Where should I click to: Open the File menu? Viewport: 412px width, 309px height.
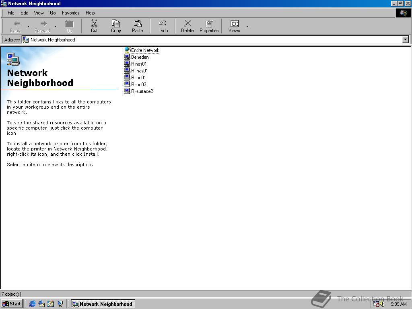pyautogui.click(x=11, y=13)
